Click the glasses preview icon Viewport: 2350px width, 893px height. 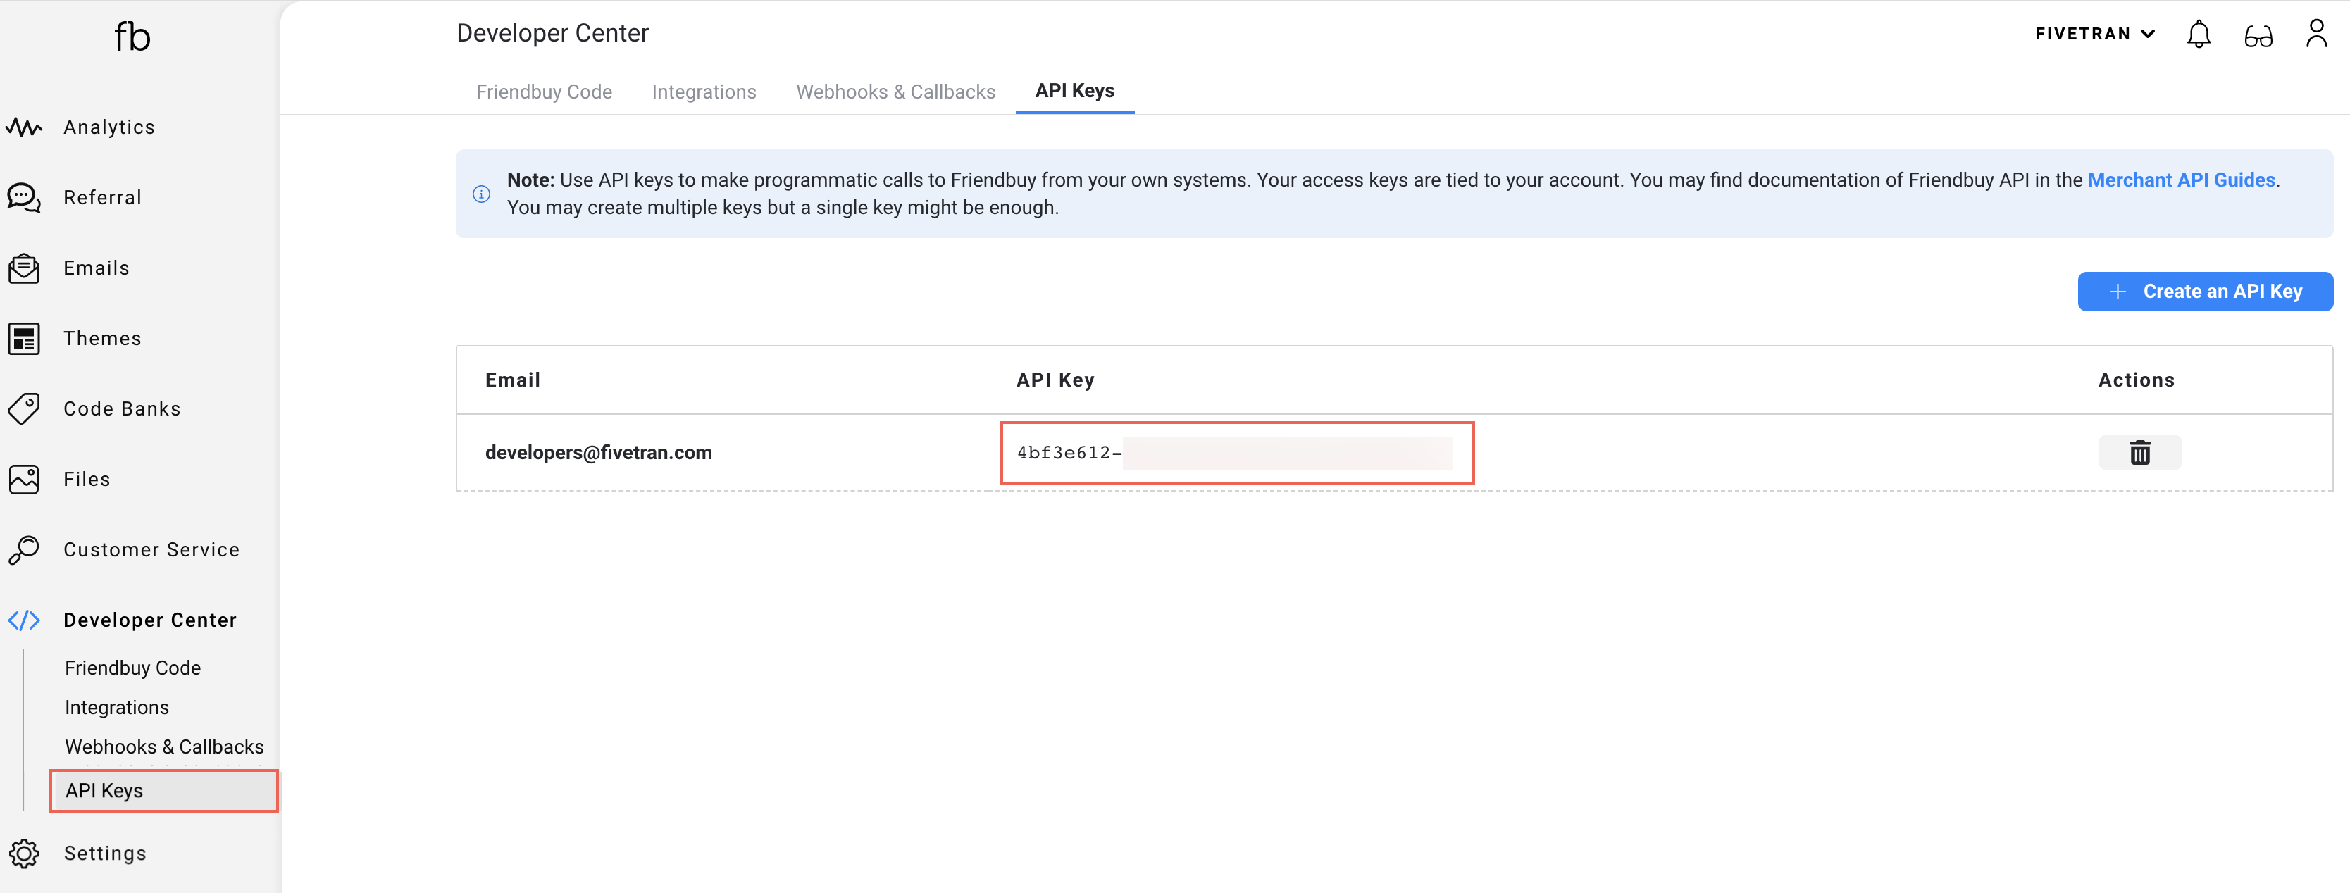tap(2258, 36)
